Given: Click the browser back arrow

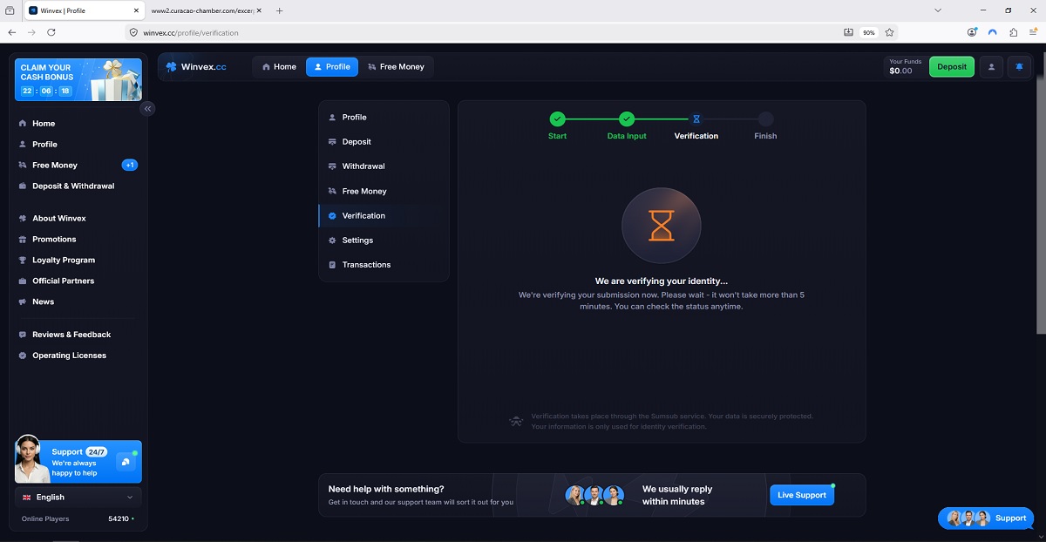Looking at the screenshot, I should pos(11,32).
